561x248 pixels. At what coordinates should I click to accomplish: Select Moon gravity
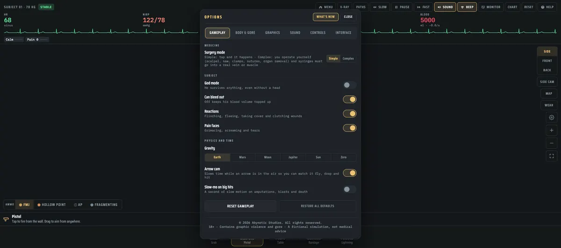(268, 157)
